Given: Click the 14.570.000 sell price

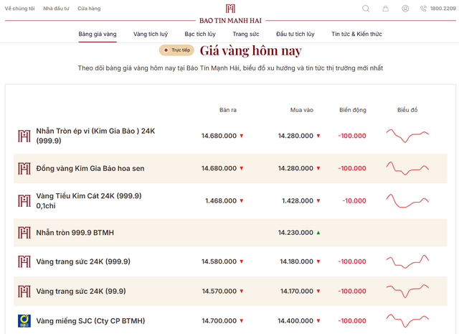Looking at the screenshot, I should pos(219,291).
